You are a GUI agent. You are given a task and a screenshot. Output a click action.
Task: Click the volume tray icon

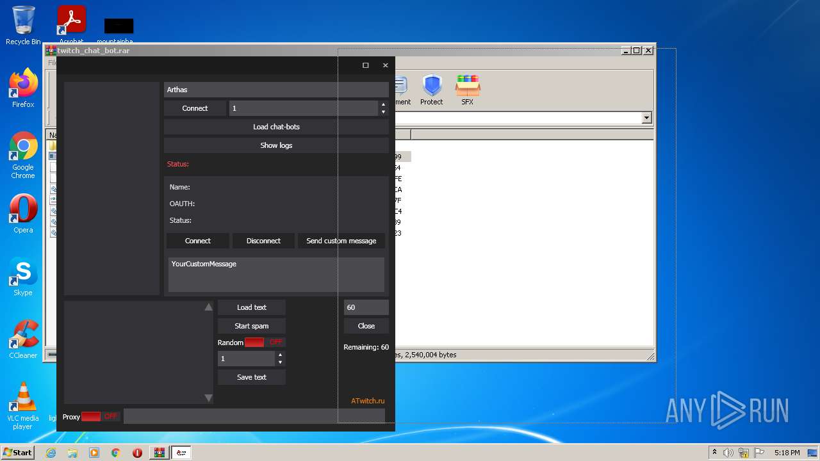click(x=728, y=453)
